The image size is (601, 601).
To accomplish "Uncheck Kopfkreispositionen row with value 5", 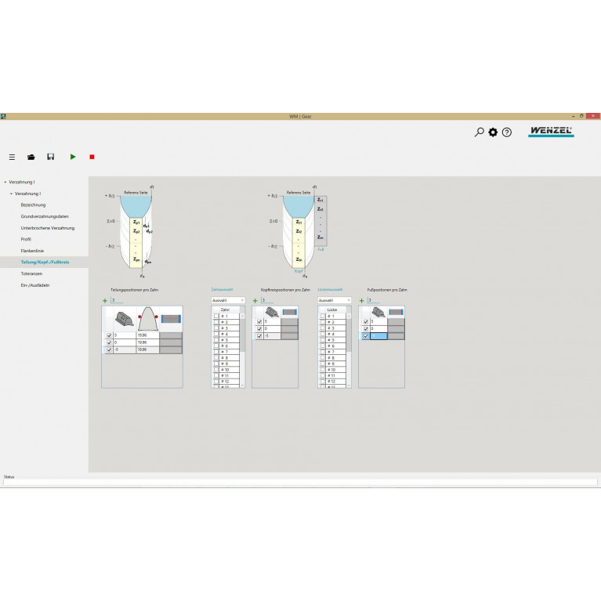I will (x=259, y=322).
